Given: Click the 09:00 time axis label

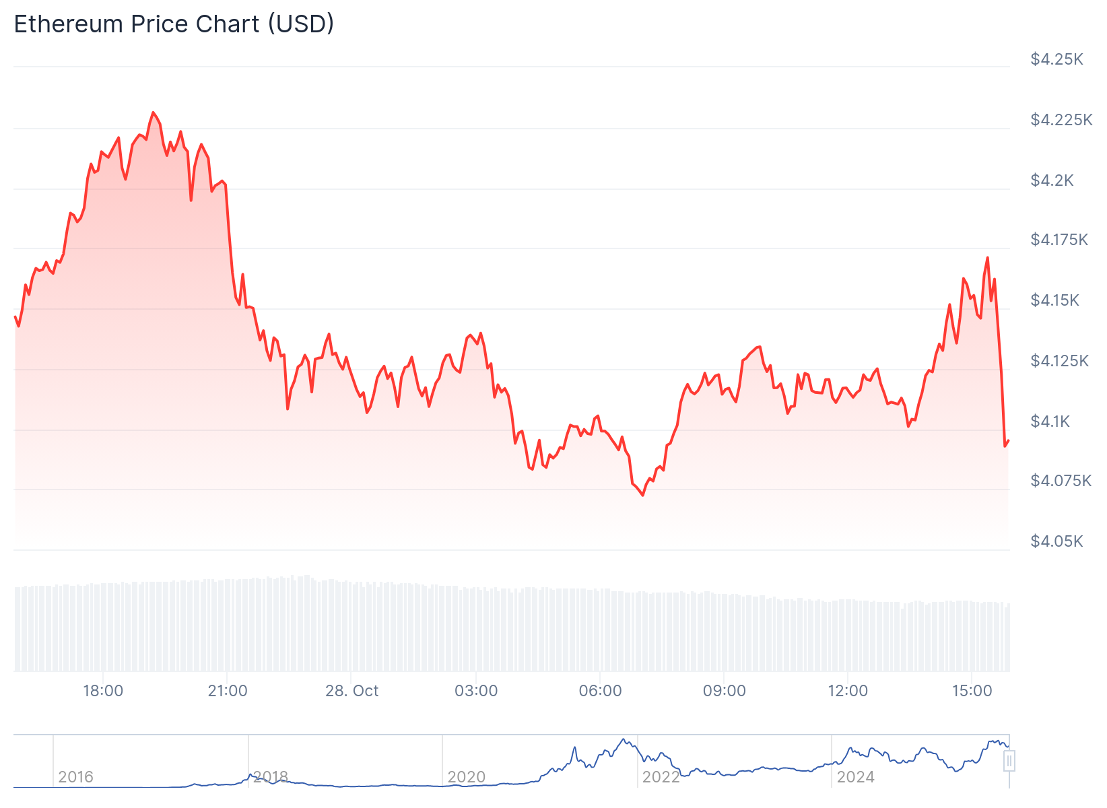Looking at the screenshot, I should pyautogui.click(x=724, y=691).
